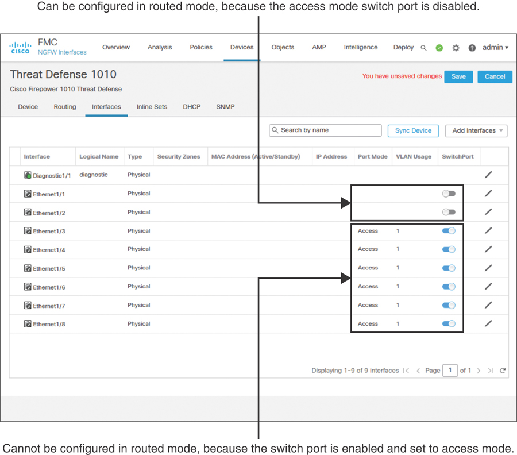The image size is (517, 455).
Task: Open the help question mark icon
Action: point(472,48)
